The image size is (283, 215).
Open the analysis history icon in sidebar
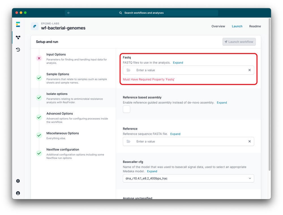click(18, 50)
